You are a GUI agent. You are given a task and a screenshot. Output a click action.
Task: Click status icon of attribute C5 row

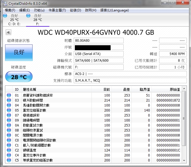9,160
